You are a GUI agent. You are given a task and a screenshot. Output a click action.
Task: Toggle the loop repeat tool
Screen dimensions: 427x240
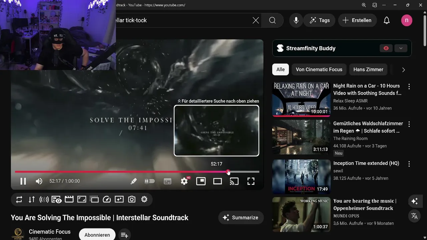pos(19,199)
